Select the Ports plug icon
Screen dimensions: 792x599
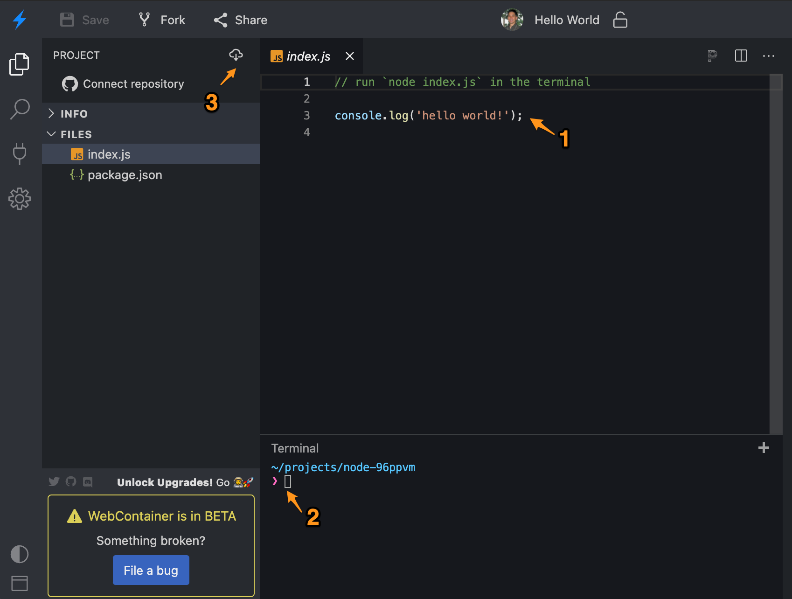(x=20, y=154)
